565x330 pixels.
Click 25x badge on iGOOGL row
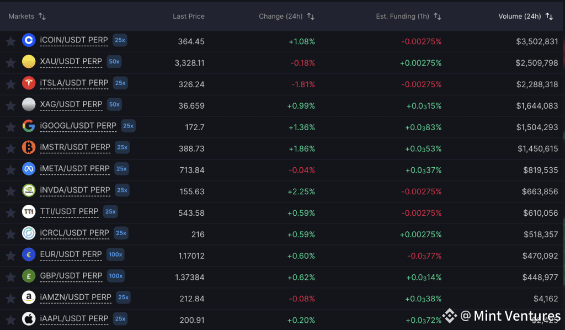point(128,126)
